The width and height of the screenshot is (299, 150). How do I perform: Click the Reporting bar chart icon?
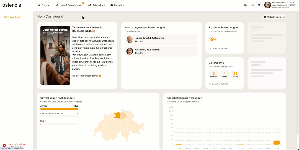pyautogui.click(x=112, y=5)
